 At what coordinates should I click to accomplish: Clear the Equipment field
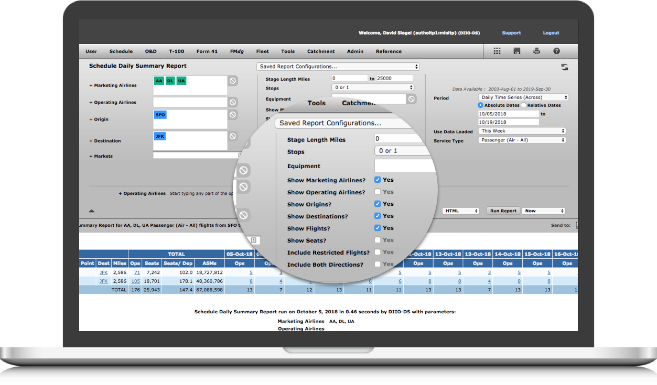[x=412, y=98]
